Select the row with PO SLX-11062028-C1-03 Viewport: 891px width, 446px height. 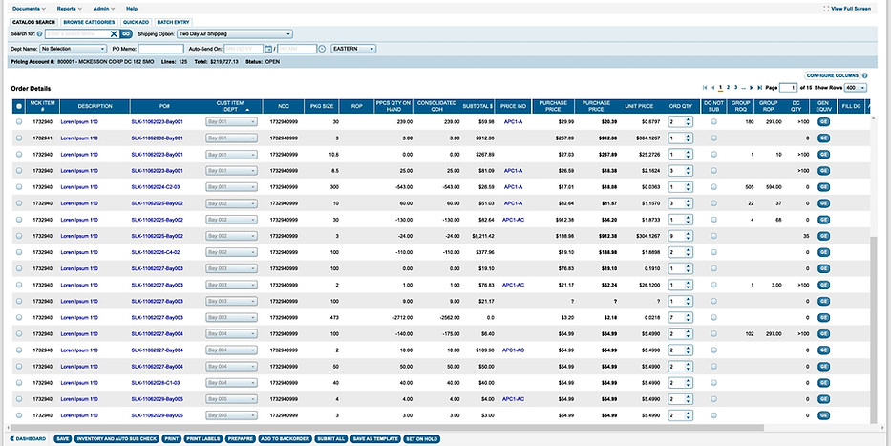tap(19, 383)
